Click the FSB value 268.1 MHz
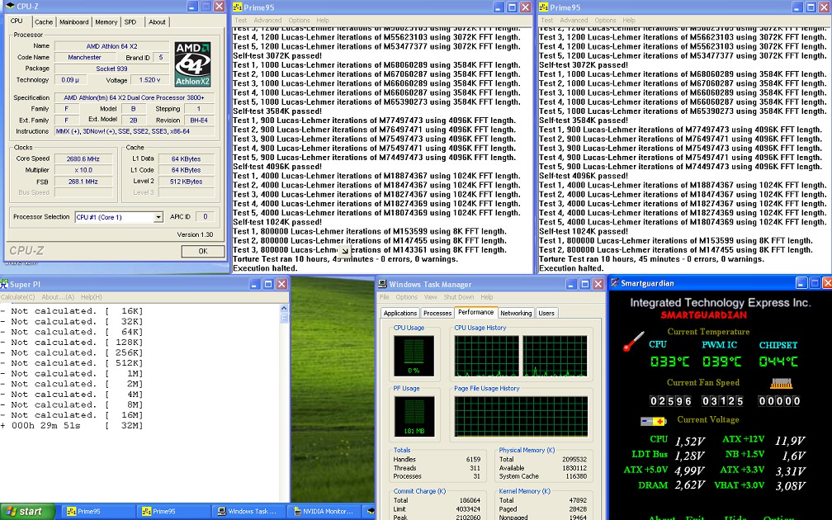The height and width of the screenshot is (520, 832). click(x=83, y=181)
